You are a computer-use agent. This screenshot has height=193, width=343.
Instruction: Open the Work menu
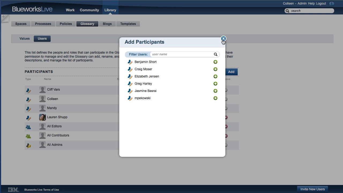click(x=70, y=10)
